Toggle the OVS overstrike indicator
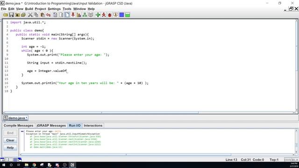Image resolution: width=299 pixels, height=168 pixels. click(288, 160)
